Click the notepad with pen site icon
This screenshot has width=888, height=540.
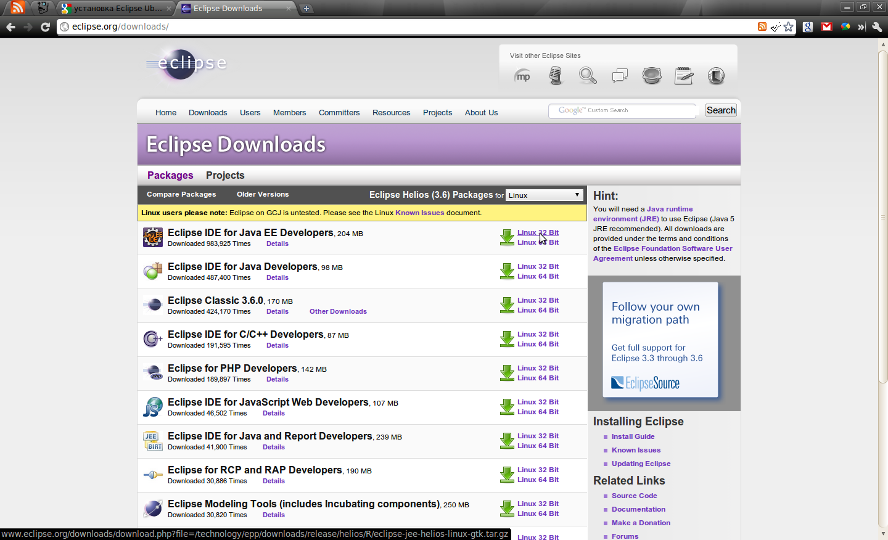684,76
